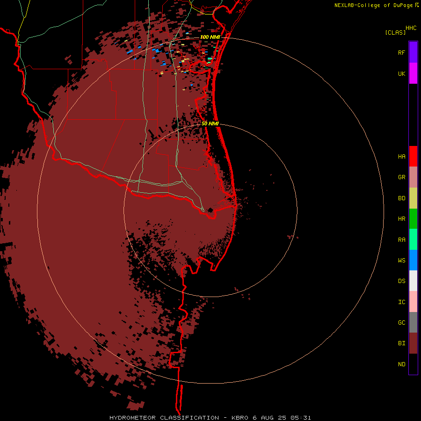The image size is (421, 421).
Task: Click the 50 NMI range ring label
Action: point(210,123)
